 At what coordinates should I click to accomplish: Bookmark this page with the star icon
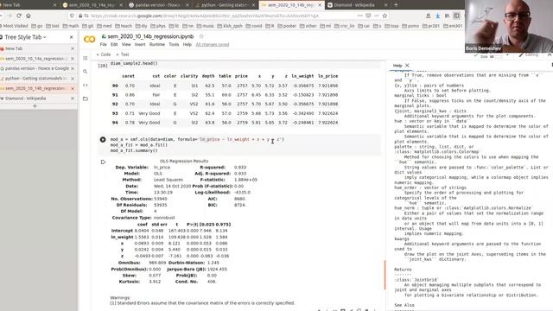pos(385,16)
